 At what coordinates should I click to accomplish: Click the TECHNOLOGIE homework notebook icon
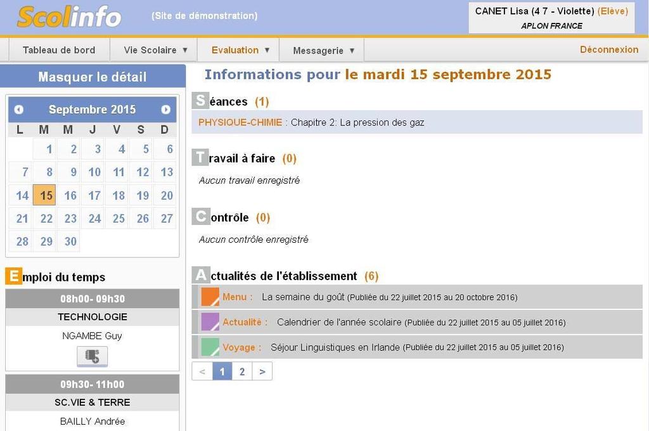click(x=93, y=356)
